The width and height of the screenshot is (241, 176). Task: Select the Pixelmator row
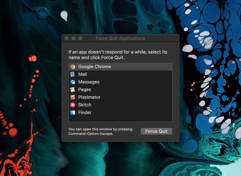(120, 97)
